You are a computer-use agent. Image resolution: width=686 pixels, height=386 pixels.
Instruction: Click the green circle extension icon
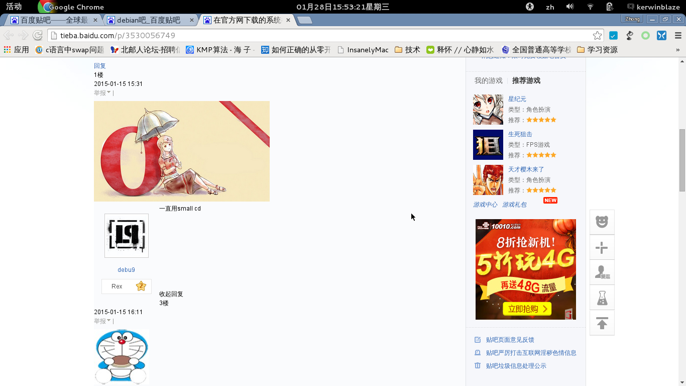[646, 35]
